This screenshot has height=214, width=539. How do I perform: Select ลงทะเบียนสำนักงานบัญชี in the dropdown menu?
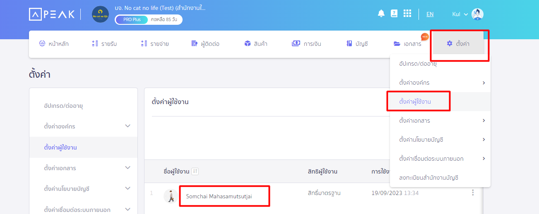pos(428,178)
